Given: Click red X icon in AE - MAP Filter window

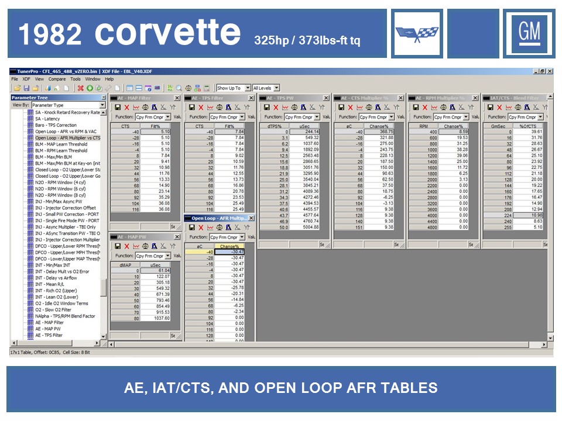Looking at the screenshot, I should click(126, 108).
